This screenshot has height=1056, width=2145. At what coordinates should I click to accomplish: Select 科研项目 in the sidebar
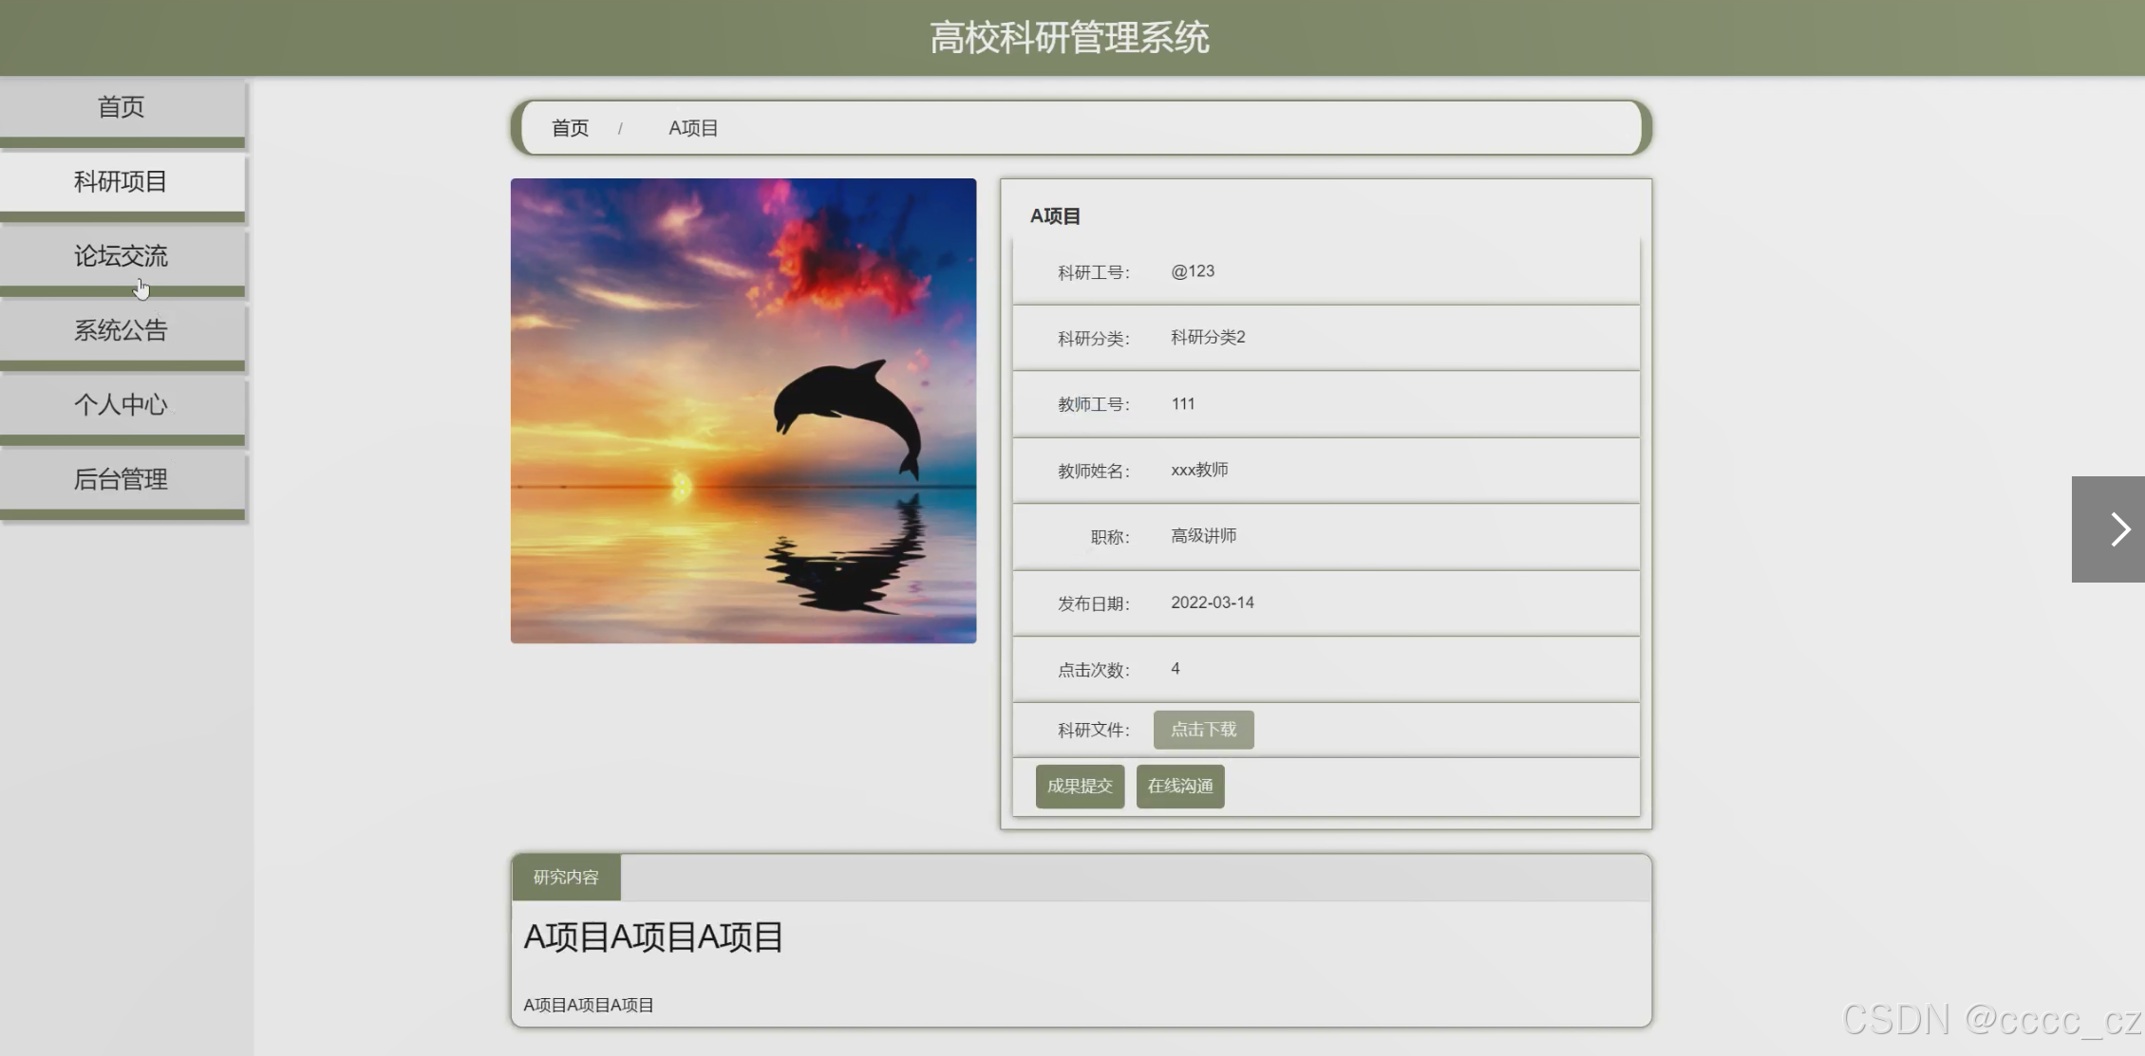click(x=122, y=181)
